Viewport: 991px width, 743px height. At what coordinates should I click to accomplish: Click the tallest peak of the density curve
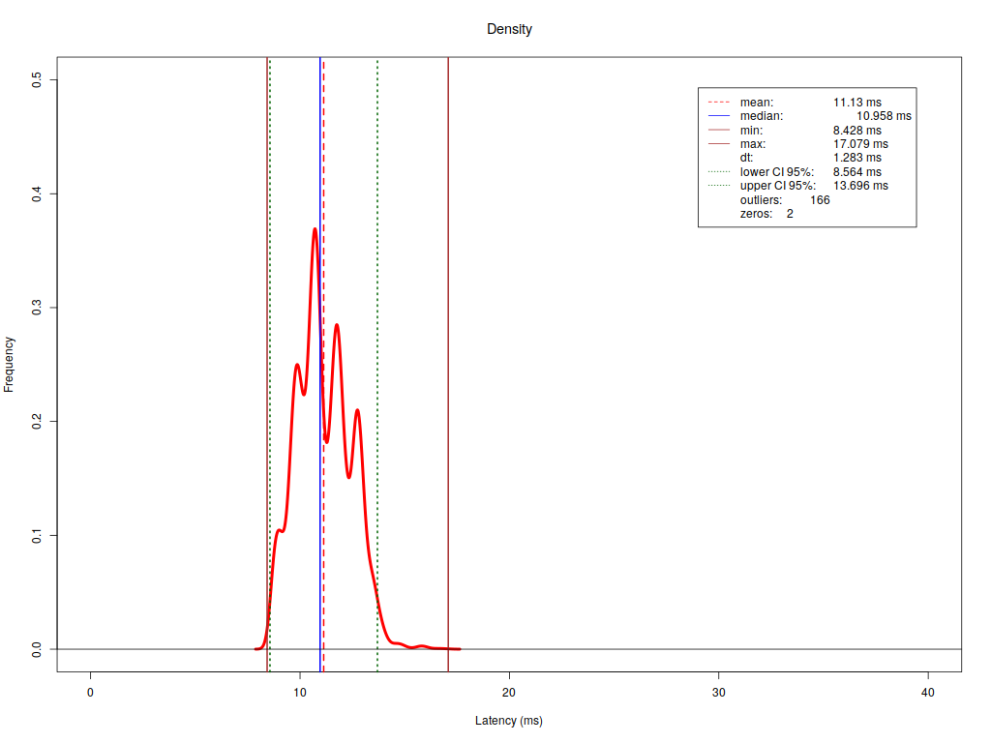(x=315, y=229)
